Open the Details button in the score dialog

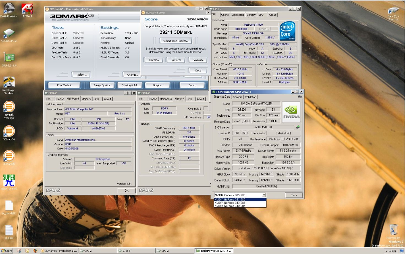pyautogui.click(x=154, y=60)
